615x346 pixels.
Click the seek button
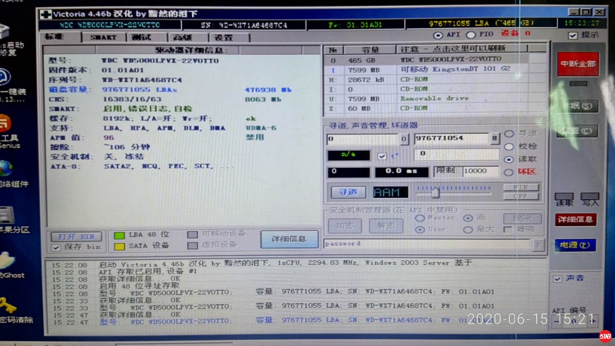pyautogui.click(x=348, y=192)
